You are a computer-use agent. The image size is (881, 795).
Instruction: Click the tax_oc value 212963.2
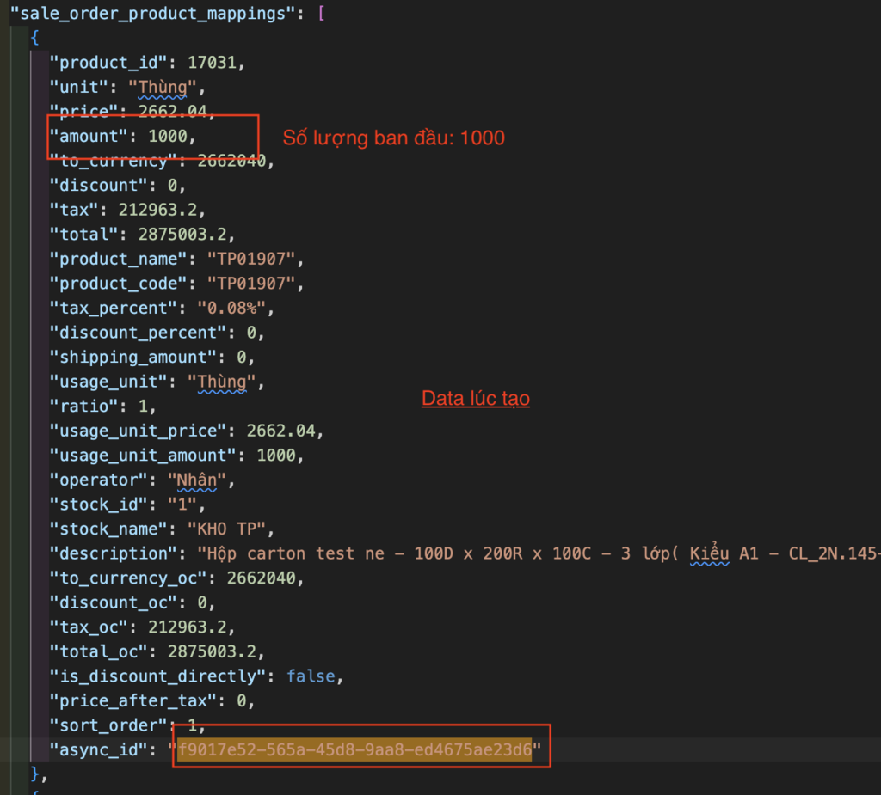point(187,627)
